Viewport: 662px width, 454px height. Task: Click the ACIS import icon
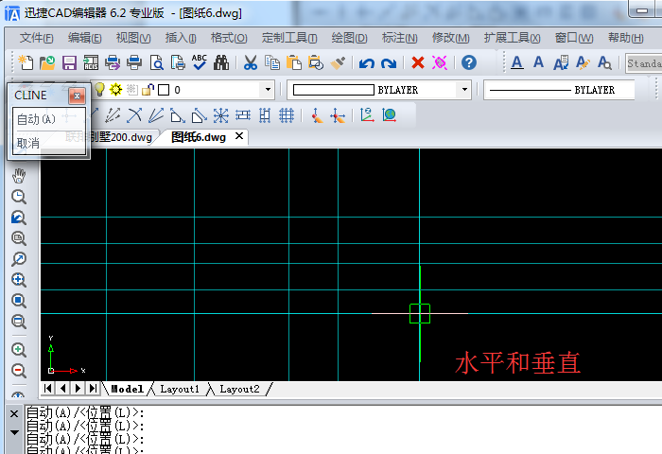91,63
